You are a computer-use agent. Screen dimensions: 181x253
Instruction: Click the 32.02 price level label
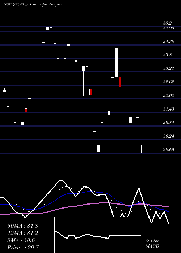[169, 95]
